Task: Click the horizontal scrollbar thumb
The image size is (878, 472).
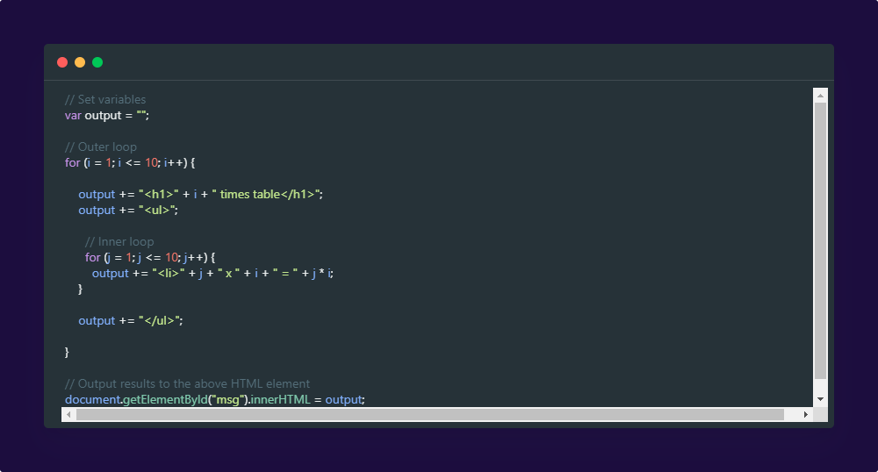Action: click(x=430, y=414)
